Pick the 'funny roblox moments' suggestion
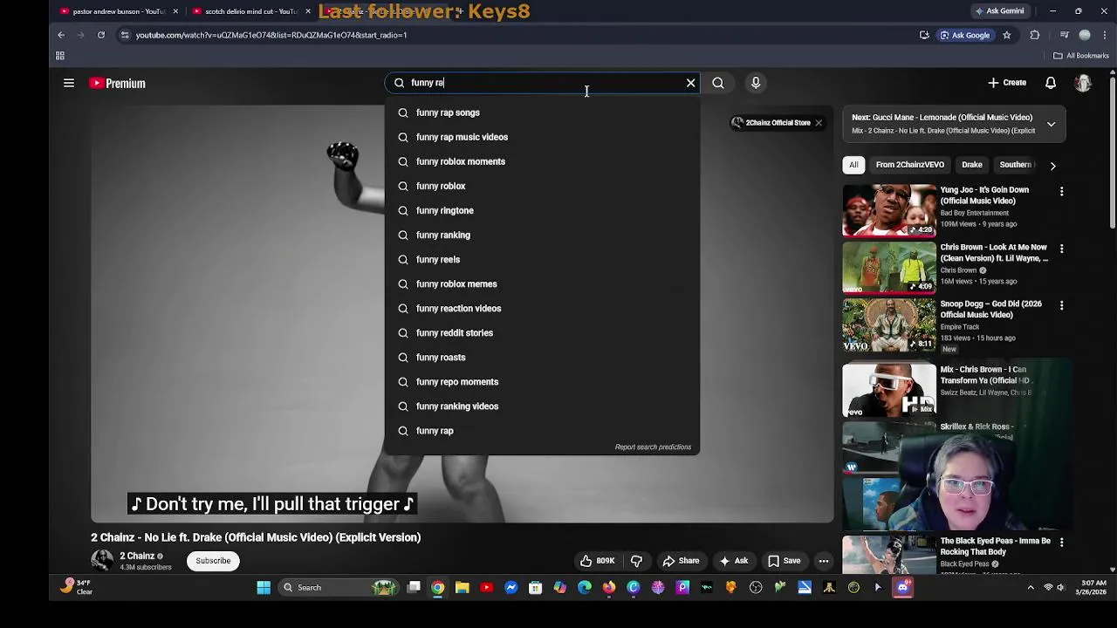This screenshot has width=1117, height=628. click(542, 161)
